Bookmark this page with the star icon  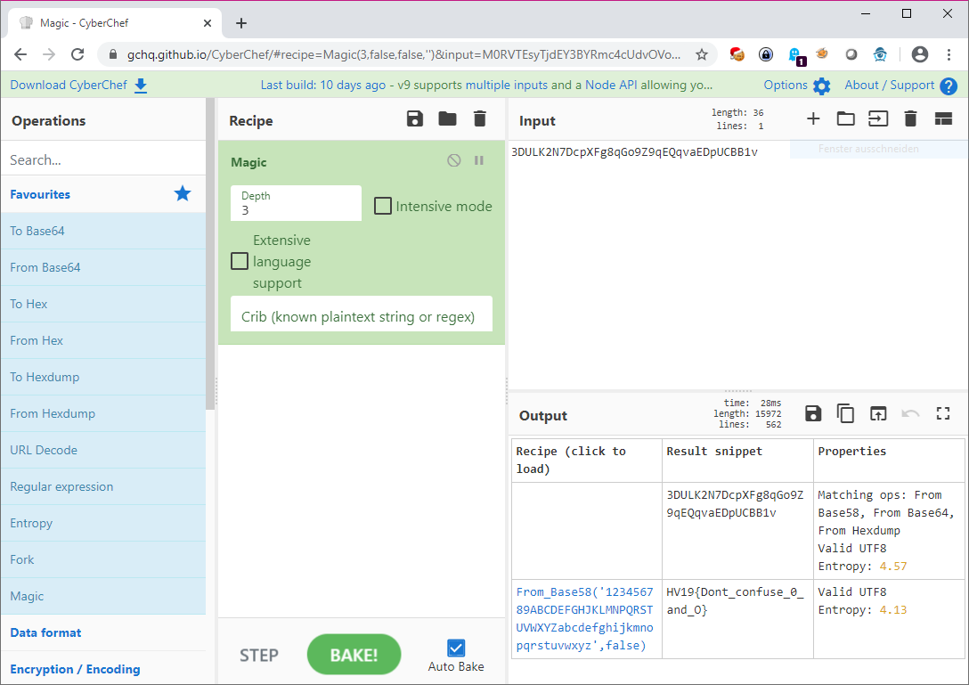pos(702,54)
